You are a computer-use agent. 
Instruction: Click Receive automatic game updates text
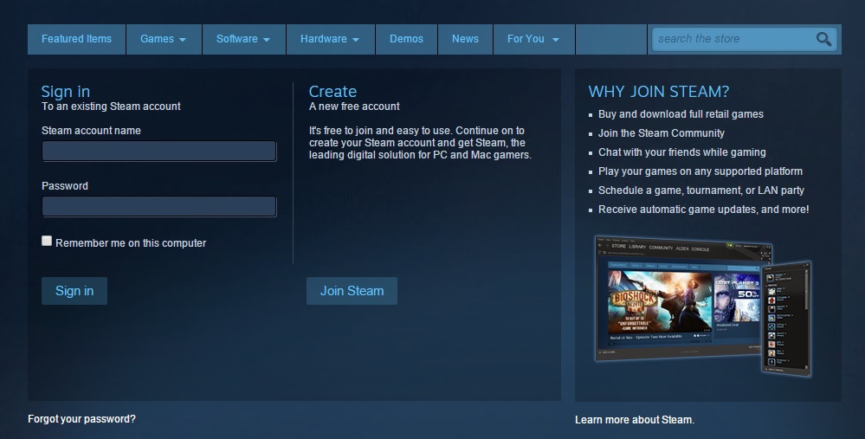point(703,210)
